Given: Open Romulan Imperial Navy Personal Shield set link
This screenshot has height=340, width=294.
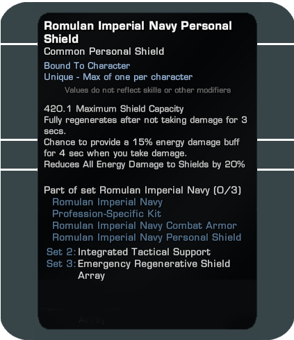Looking at the screenshot, I should coord(147,237).
